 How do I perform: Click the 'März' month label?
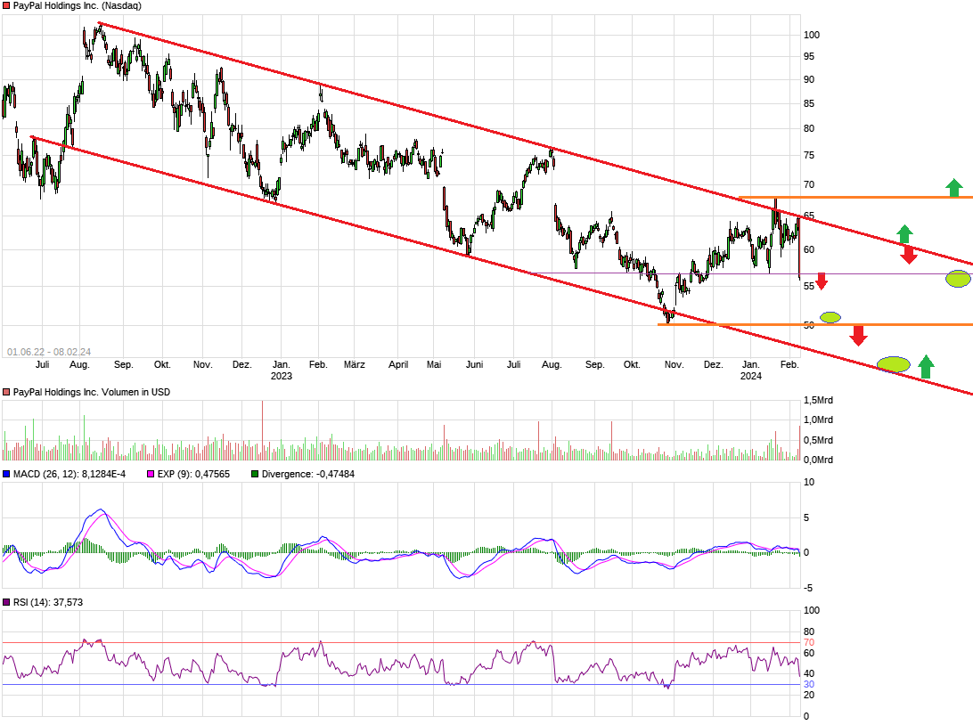pyautogui.click(x=355, y=364)
